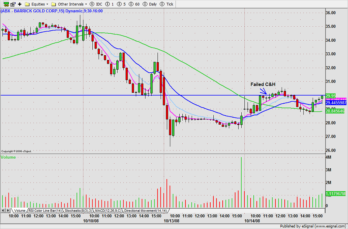Click the tab scroll right arrow
Viewport: 348px width, 229px height.
tap(8, 210)
